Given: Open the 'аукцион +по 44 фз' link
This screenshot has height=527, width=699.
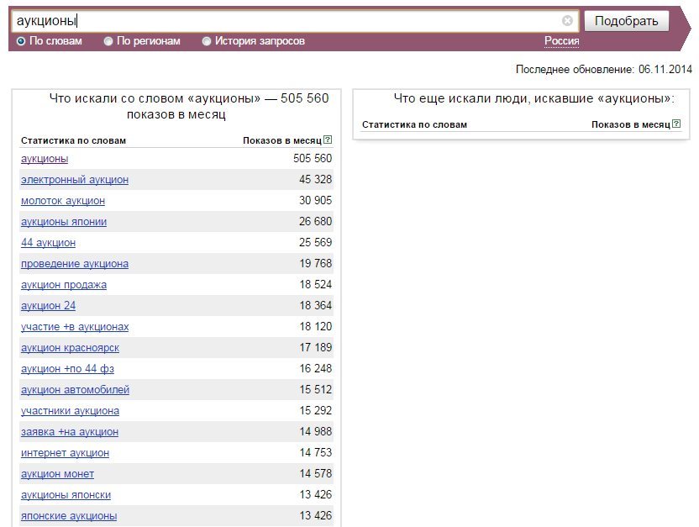Looking at the screenshot, I should tap(67, 369).
